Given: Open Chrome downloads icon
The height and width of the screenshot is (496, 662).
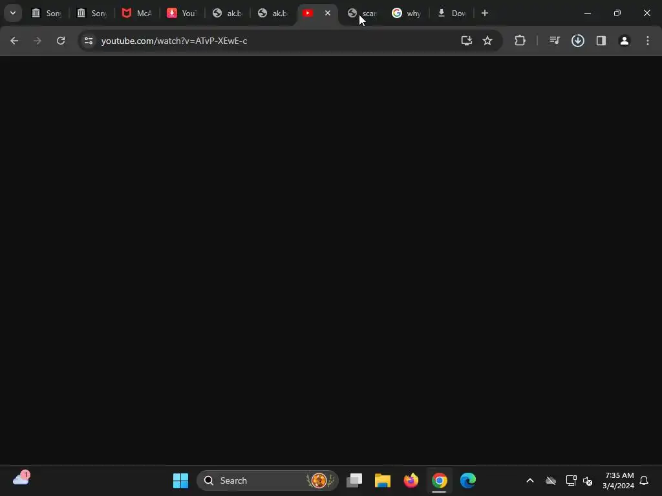Looking at the screenshot, I should [578, 41].
